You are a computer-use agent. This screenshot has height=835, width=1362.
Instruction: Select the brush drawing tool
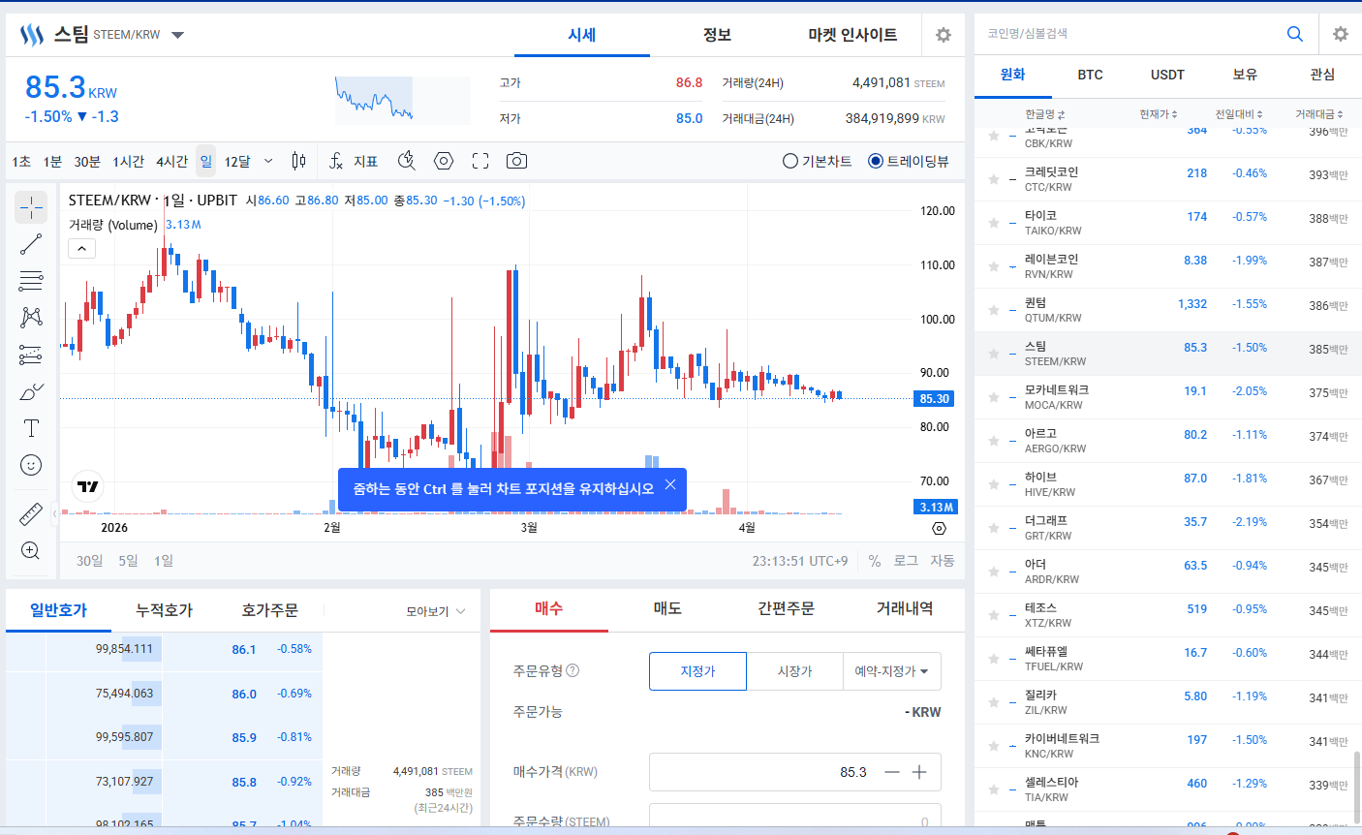31,391
